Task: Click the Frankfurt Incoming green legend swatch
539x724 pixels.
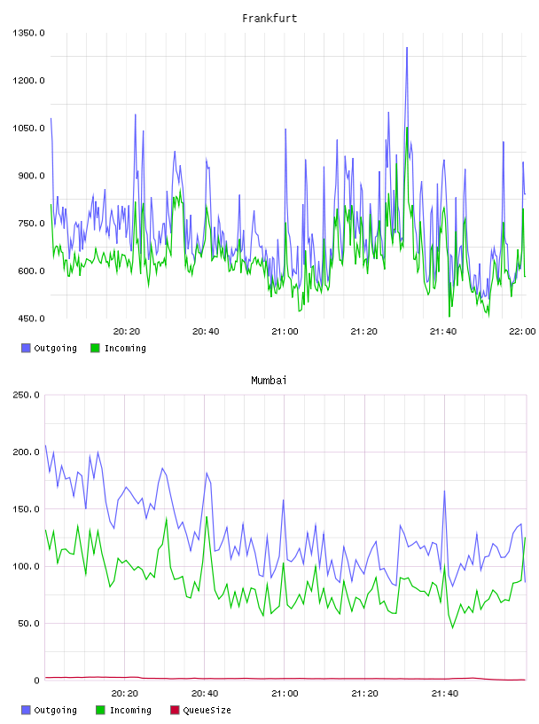Action: click(95, 348)
